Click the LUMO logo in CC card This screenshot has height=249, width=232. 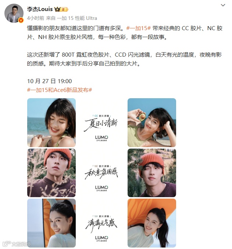pos(101,138)
